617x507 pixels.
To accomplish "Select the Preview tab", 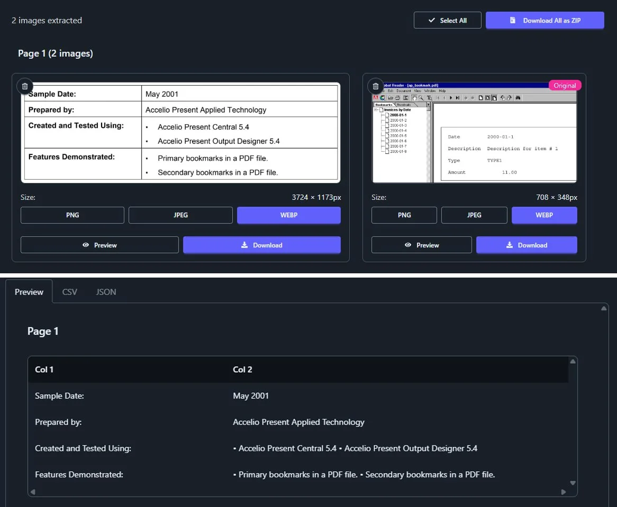I will tap(29, 292).
